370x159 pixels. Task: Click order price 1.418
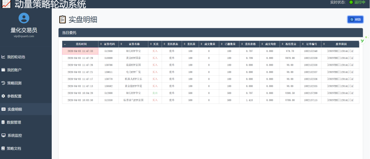pyautogui.click(x=249, y=100)
